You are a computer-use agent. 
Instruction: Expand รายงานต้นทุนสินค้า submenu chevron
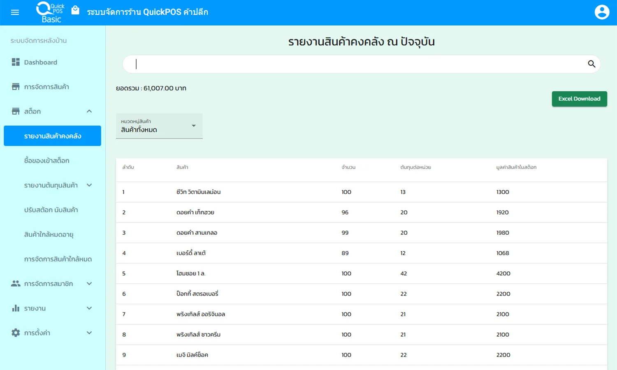pos(89,185)
